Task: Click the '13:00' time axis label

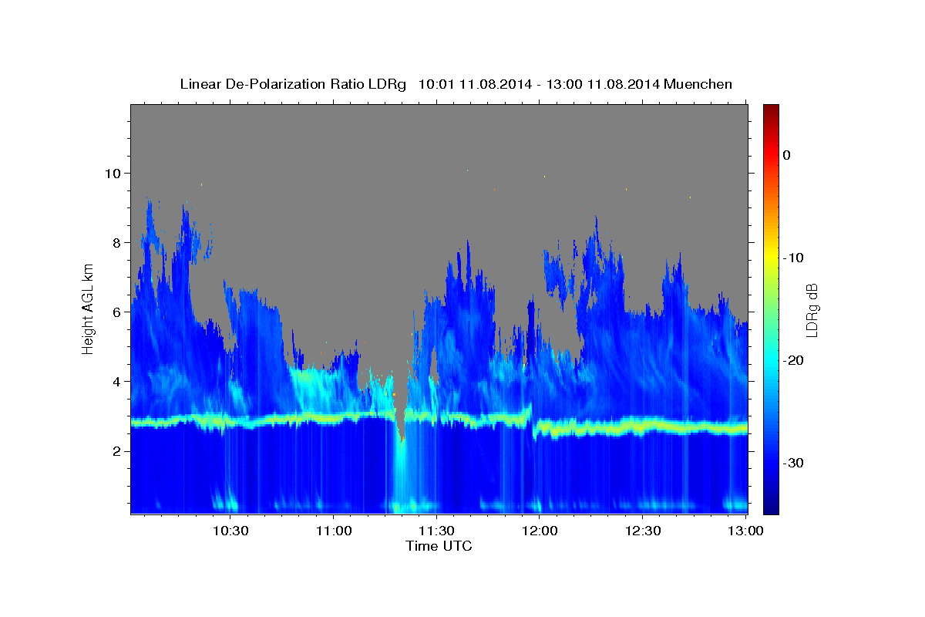Action: (747, 531)
